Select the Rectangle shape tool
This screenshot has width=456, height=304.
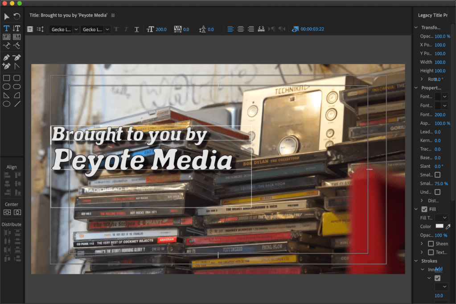[7, 78]
